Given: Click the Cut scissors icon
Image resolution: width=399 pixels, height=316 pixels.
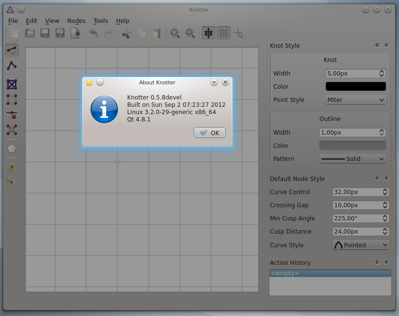Looking at the screenshot, I should 127,33.
